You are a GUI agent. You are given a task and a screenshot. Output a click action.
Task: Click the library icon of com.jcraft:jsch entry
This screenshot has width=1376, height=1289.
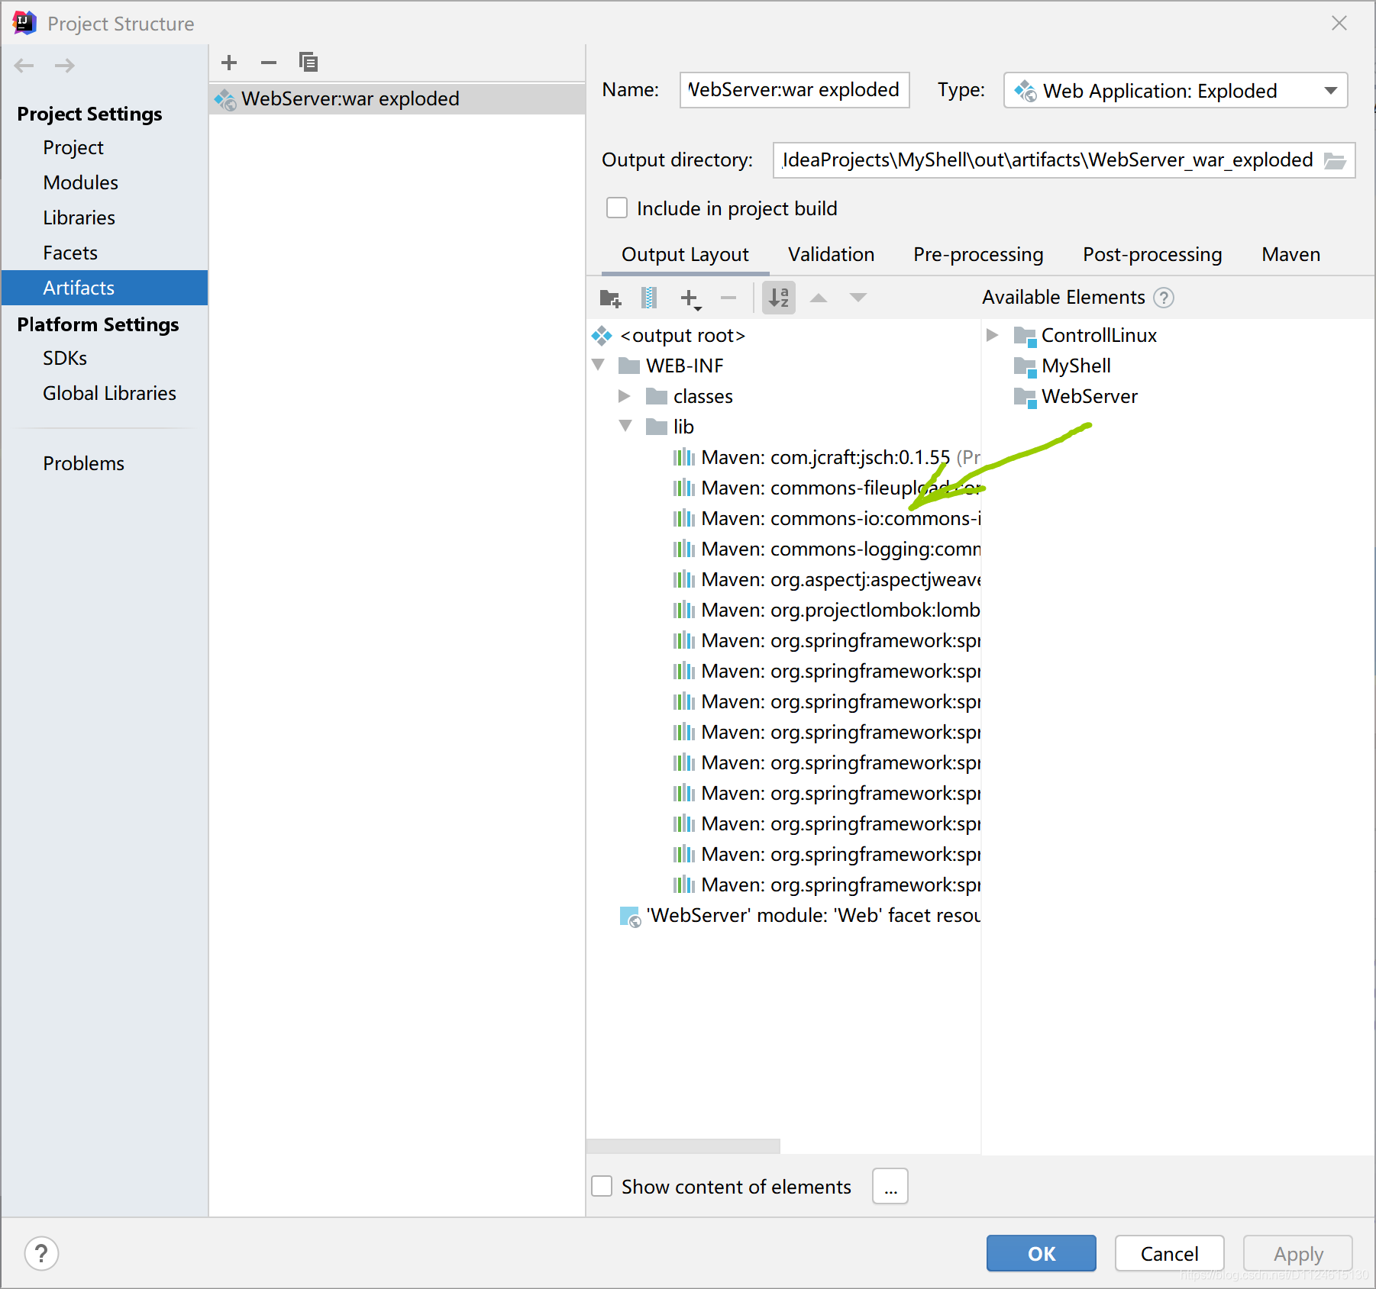coord(684,457)
